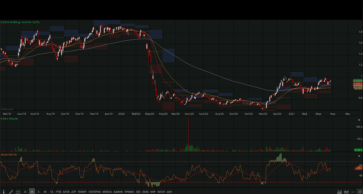363x194 pixels.
Task: Click the 1,8 price axis label
Action: (360, 32)
